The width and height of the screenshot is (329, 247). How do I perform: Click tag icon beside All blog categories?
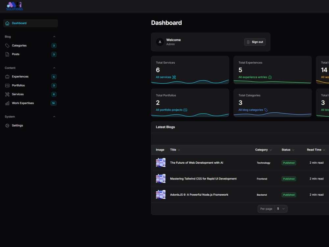(266, 110)
